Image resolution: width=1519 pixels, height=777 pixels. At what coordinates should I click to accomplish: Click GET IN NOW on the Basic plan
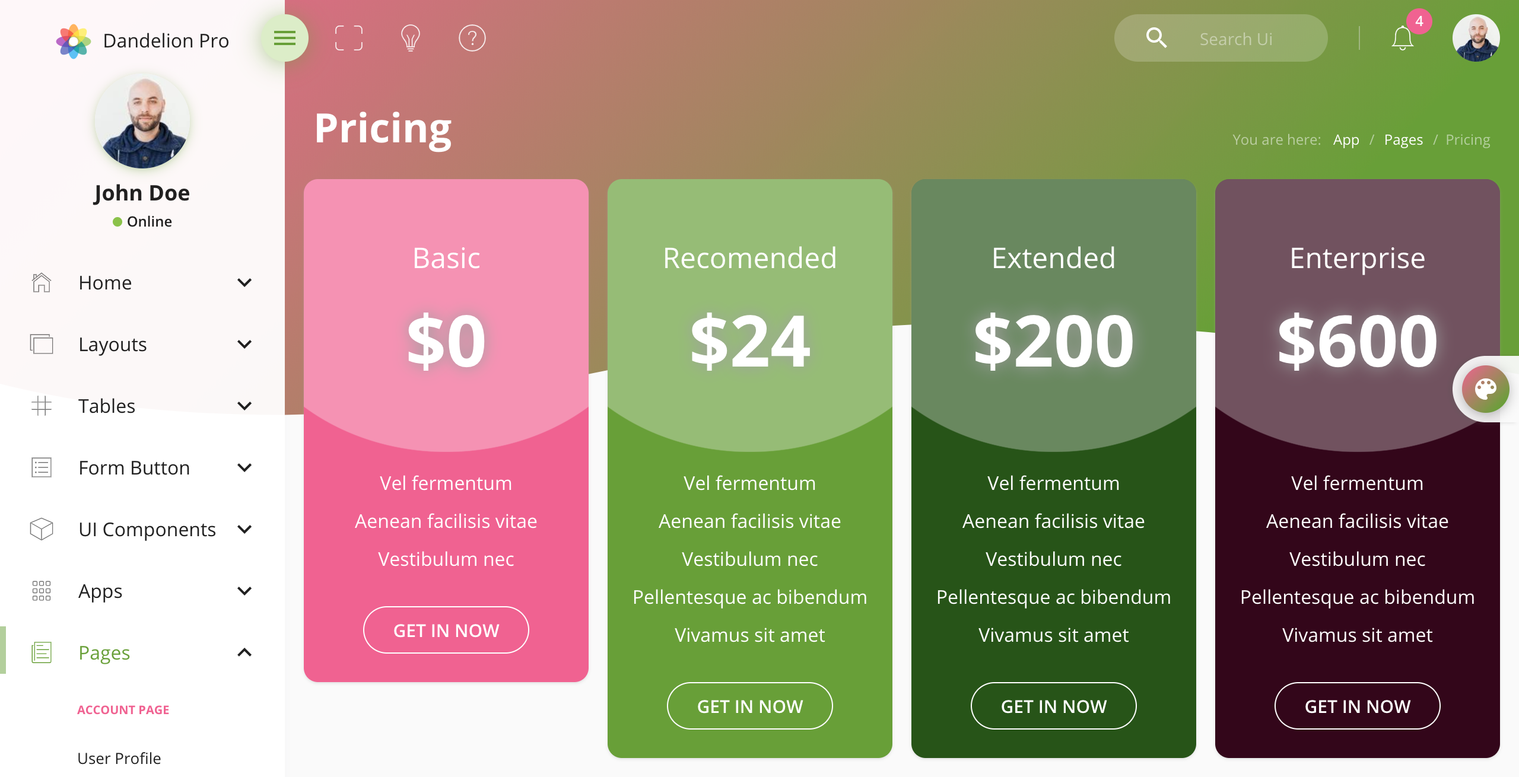446,630
